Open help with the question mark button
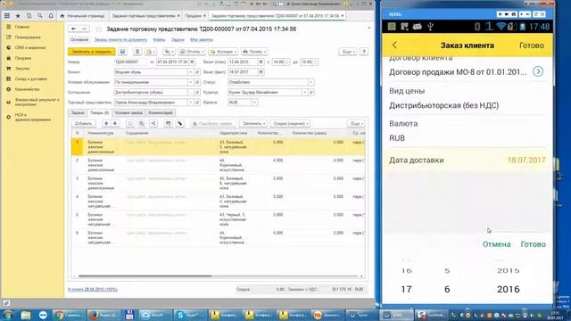 click(x=364, y=52)
